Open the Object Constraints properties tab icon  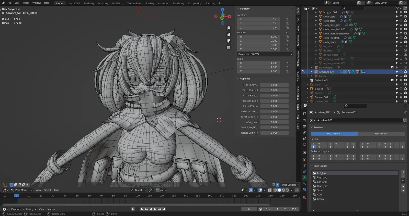304,172
